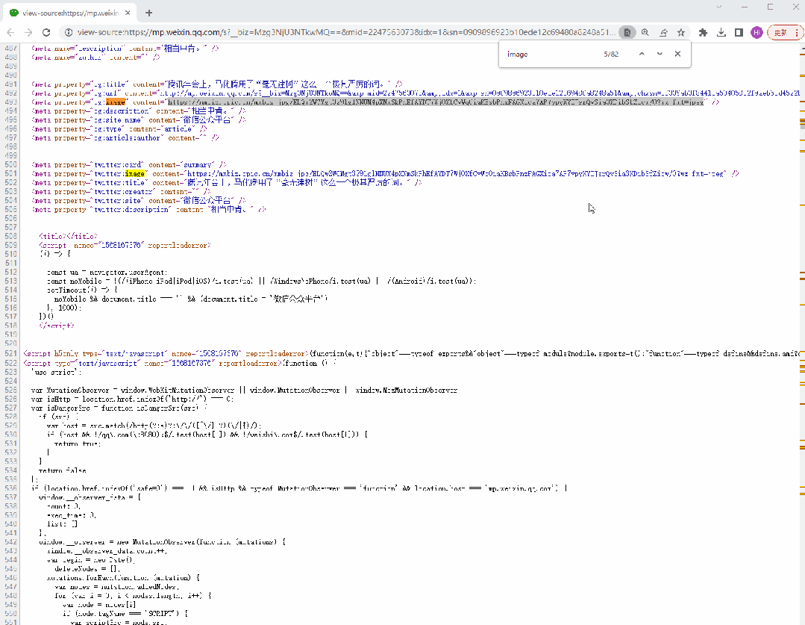Open the purple Hi profile avatar
805x625 pixels.
(x=757, y=32)
